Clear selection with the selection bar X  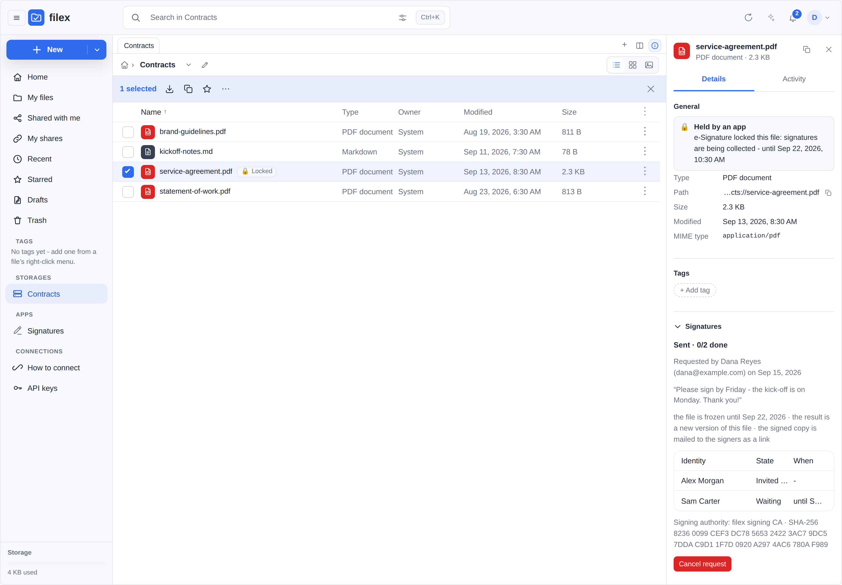651,89
